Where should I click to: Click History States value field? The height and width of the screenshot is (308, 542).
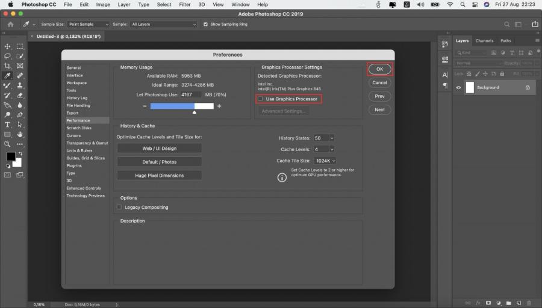321,138
